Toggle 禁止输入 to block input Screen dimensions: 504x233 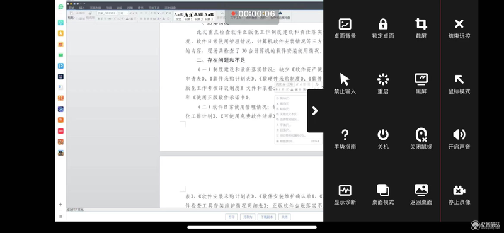(x=345, y=84)
